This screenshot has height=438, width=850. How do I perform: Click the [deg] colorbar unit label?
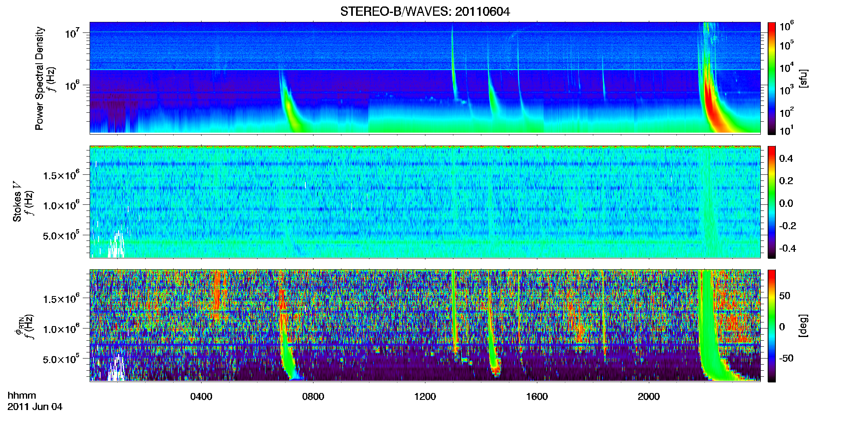tap(803, 326)
